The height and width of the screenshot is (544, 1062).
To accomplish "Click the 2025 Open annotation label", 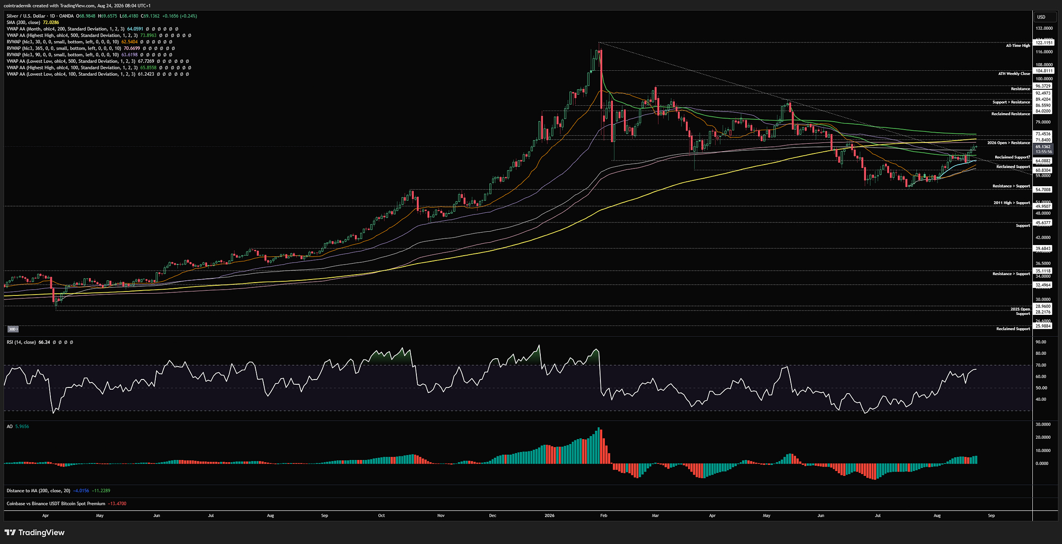I will [x=1020, y=309].
